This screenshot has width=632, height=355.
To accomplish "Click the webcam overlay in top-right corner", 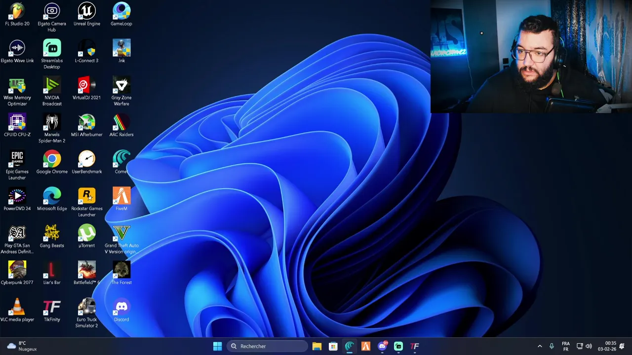I will point(531,57).
